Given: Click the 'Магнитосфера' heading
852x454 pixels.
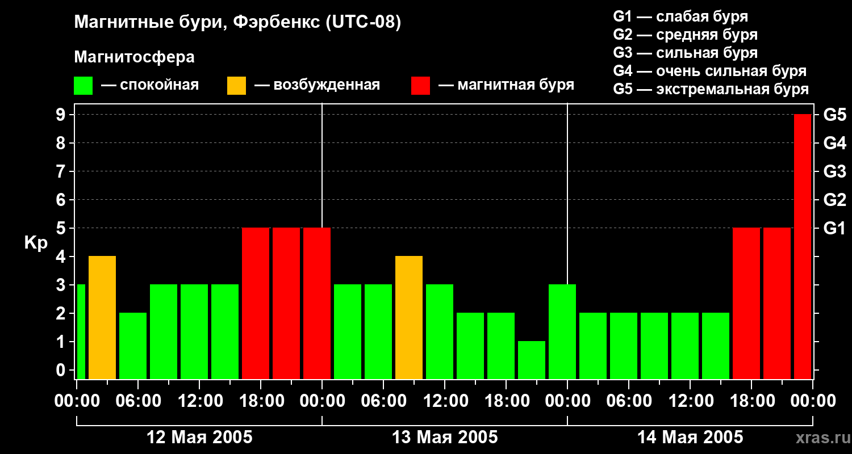Looking at the screenshot, I should tap(135, 57).
